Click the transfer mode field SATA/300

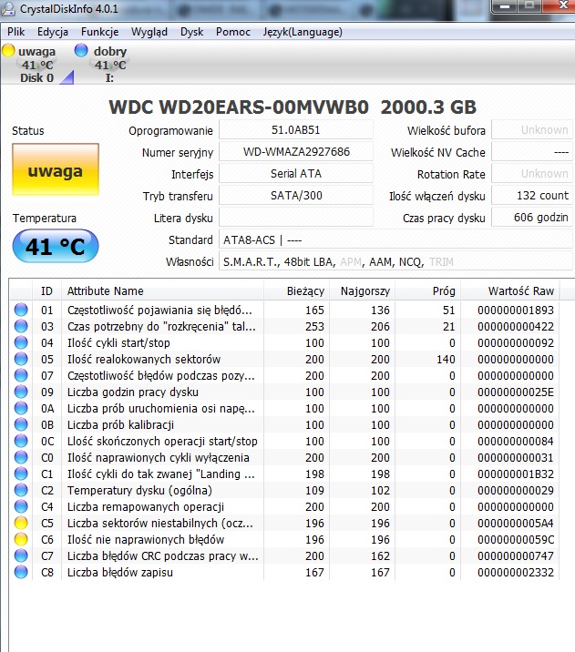296,196
